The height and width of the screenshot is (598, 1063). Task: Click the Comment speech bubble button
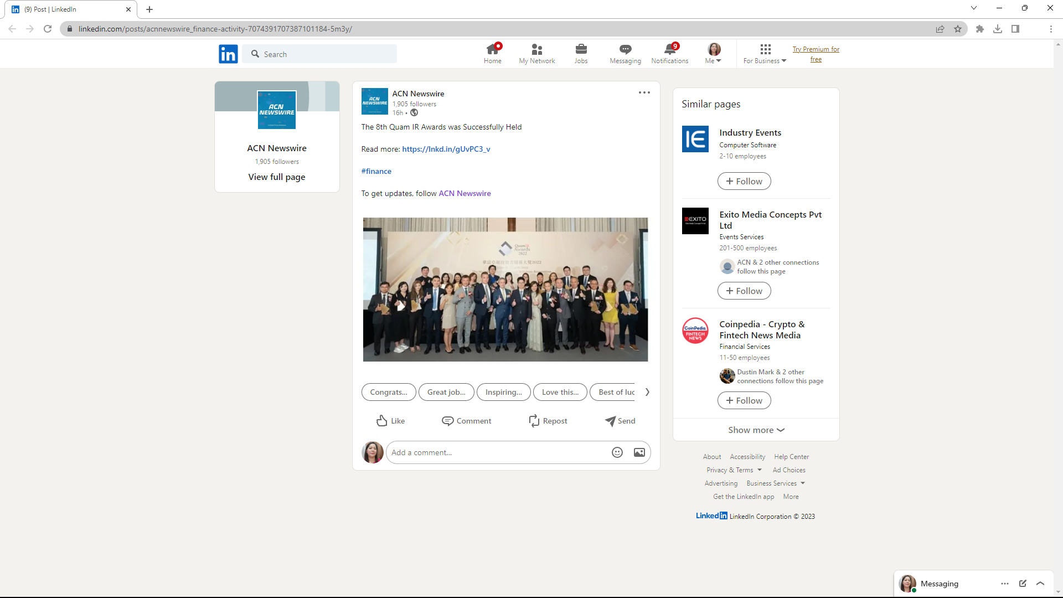tap(466, 421)
